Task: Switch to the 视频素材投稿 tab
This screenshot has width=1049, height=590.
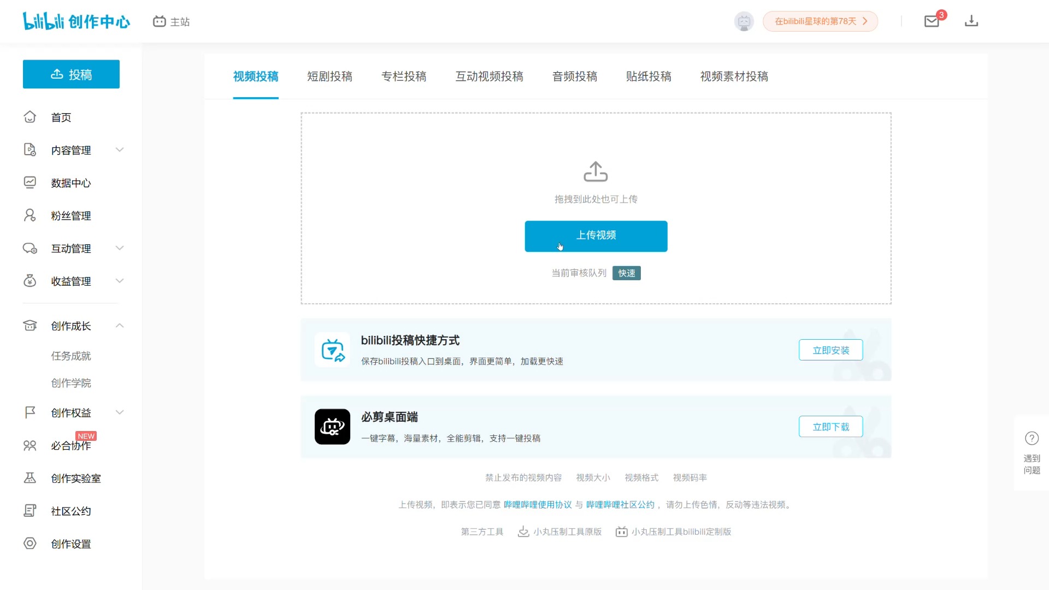Action: click(x=734, y=76)
